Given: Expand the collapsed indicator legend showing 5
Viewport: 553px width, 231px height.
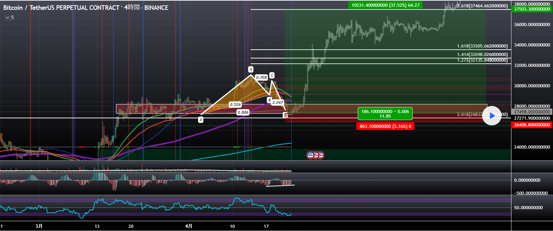Looking at the screenshot, I should tap(10, 17).
